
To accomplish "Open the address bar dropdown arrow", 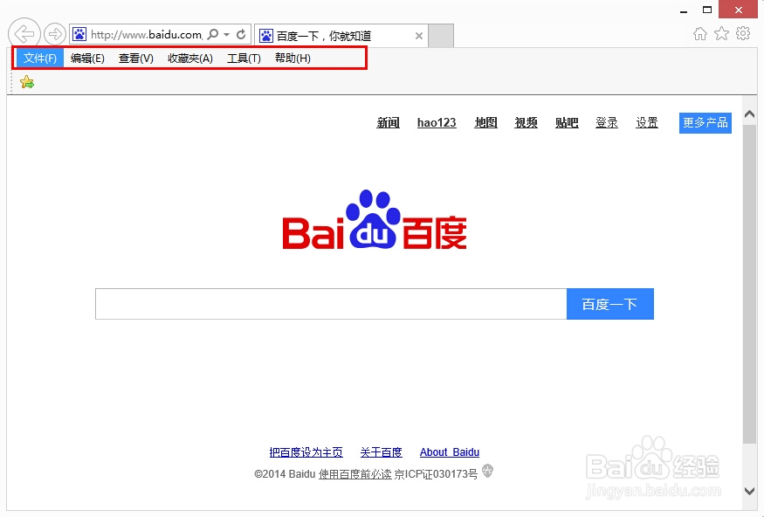I will (x=226, y=35).
